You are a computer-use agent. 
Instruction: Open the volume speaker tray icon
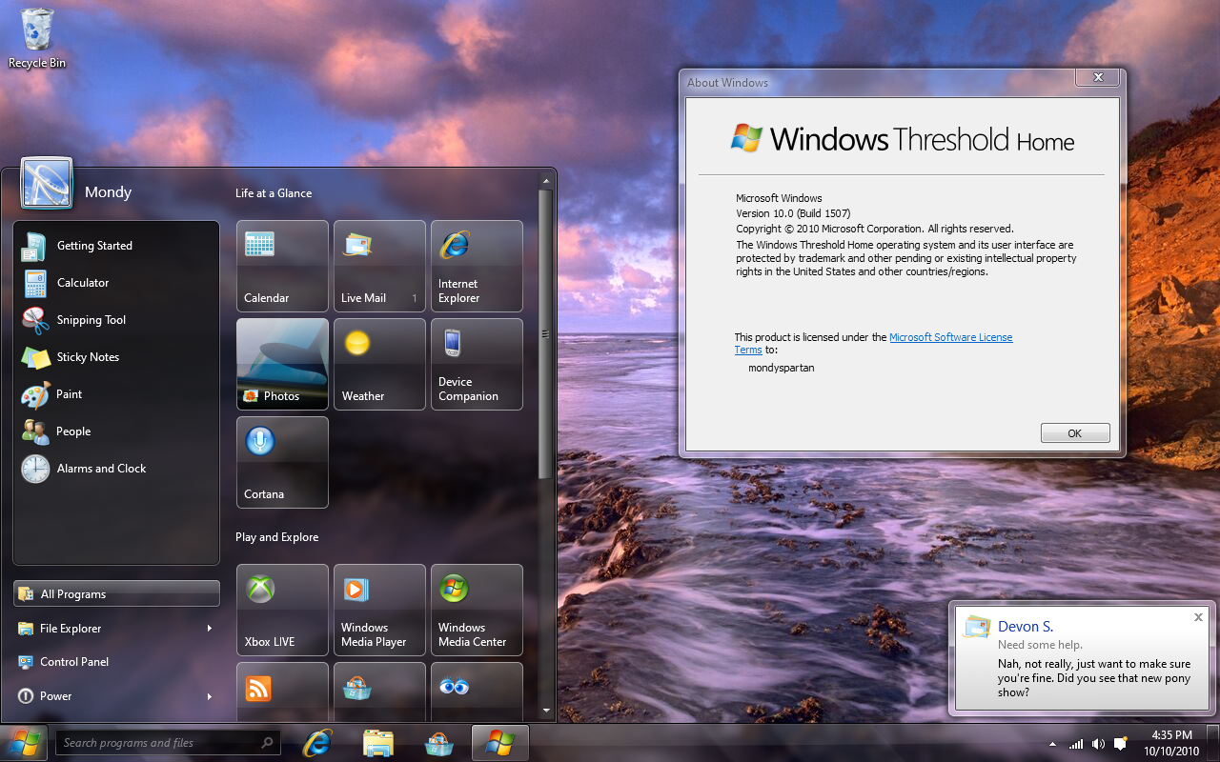click(1098, 744)
